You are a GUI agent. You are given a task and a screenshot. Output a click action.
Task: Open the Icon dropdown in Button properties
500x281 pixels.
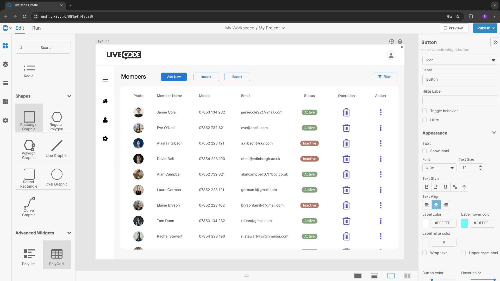[460, 60]
